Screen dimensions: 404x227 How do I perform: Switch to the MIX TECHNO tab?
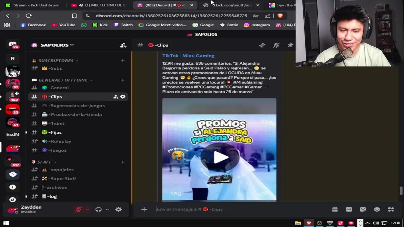click(x=99, y=5)
